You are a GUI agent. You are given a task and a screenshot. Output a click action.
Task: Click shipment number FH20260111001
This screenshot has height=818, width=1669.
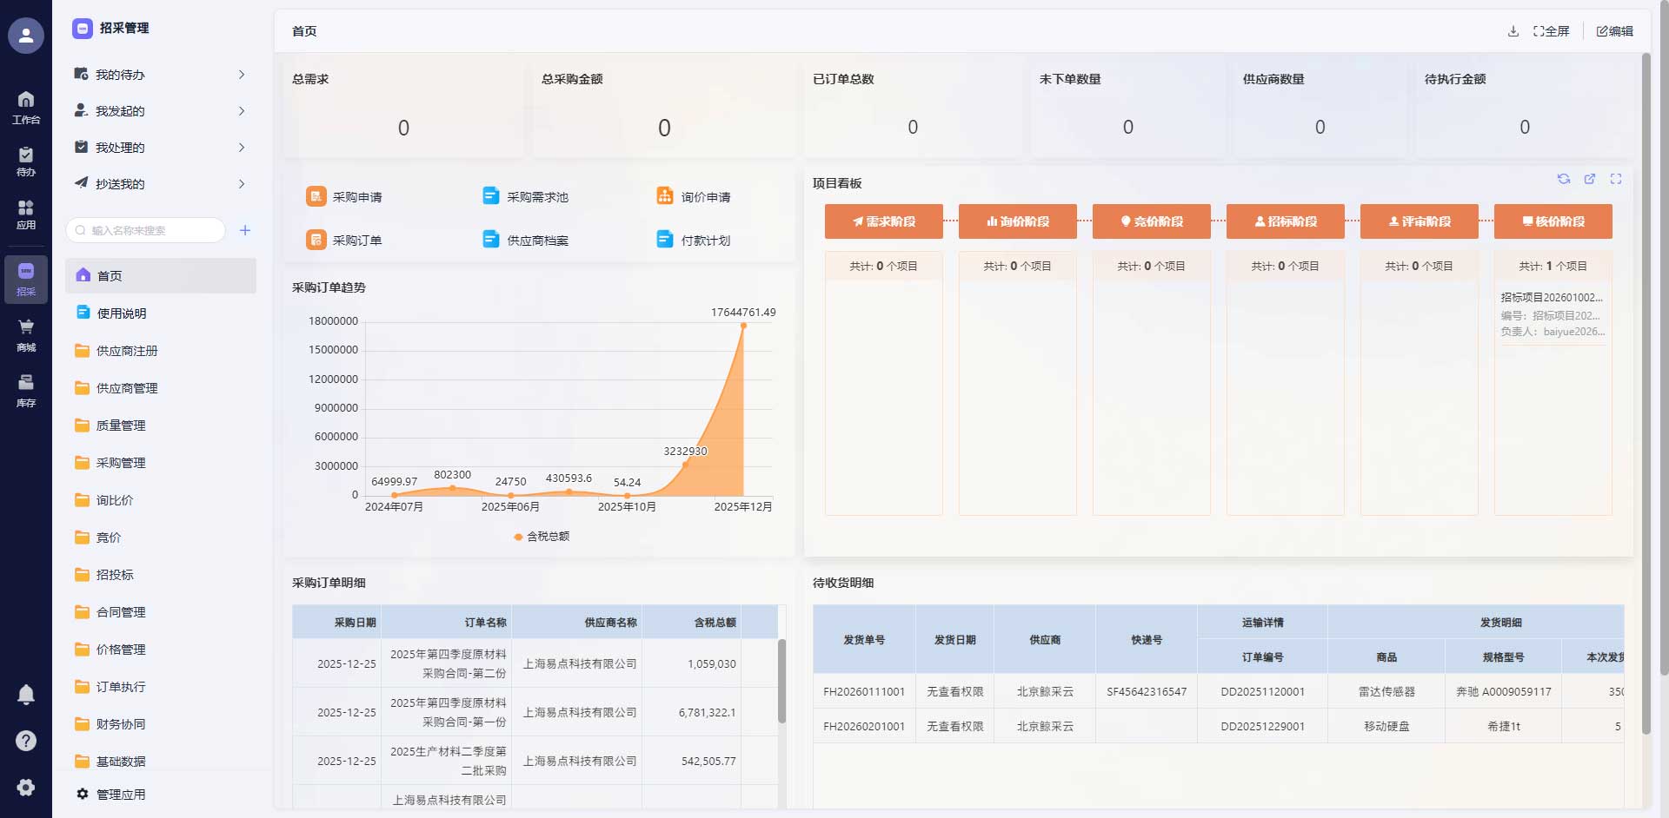click(864, 692)
